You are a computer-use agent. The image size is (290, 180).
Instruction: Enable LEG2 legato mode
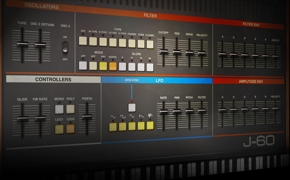coord(70,129)
